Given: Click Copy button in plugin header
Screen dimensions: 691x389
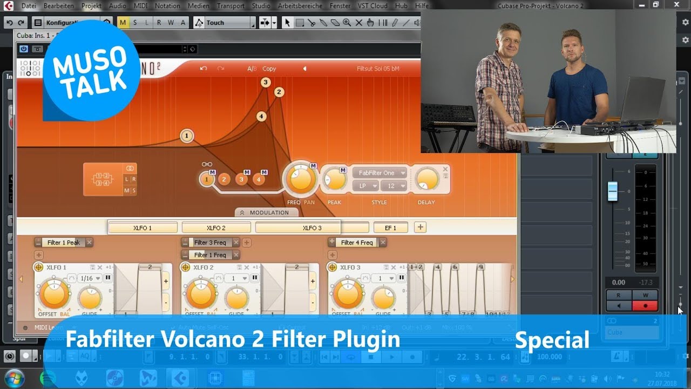Looking at the screenshot, I should [x=269, y=69].
